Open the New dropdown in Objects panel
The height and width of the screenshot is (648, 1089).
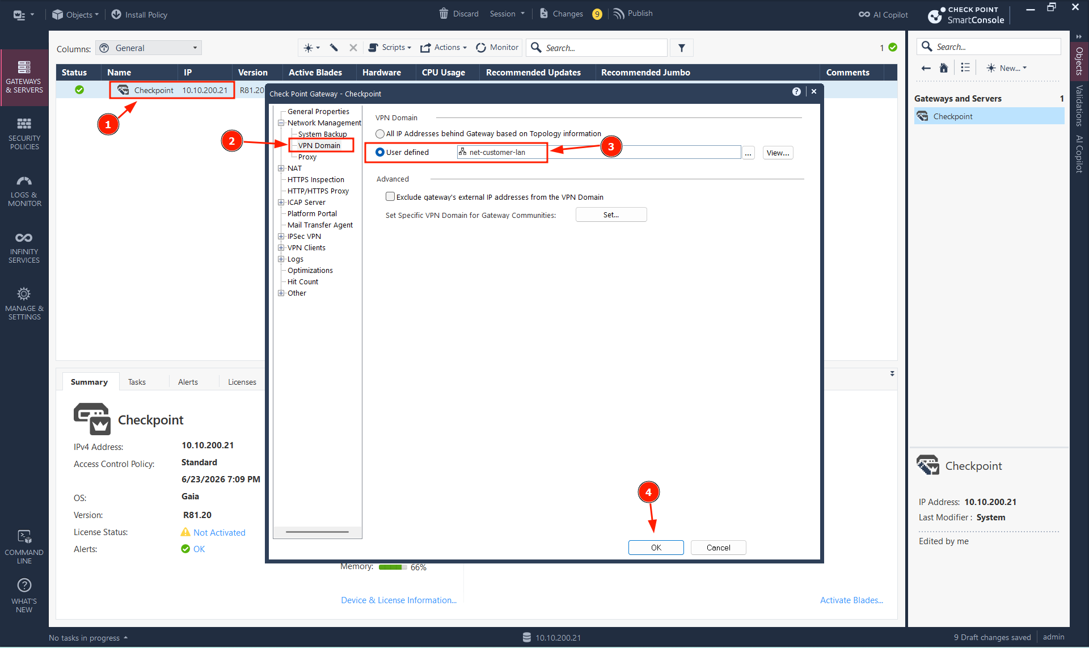[x=1007, y=68]
